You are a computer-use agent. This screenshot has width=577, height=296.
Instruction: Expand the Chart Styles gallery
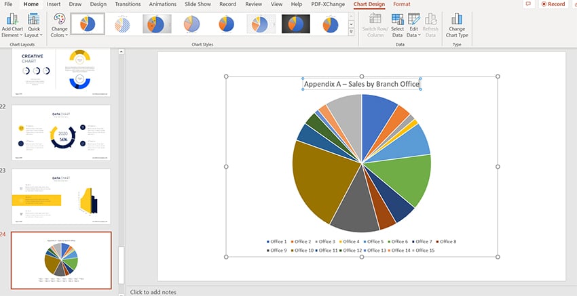click(x=351, y=32)
